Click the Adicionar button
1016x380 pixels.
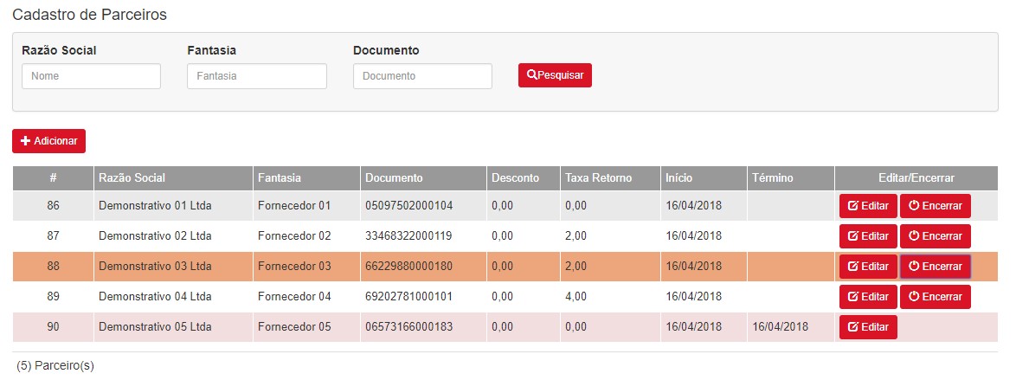point(48,141)
